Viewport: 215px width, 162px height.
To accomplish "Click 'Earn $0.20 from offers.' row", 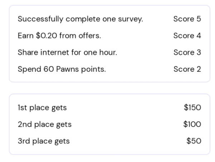I will pos(109,36).
